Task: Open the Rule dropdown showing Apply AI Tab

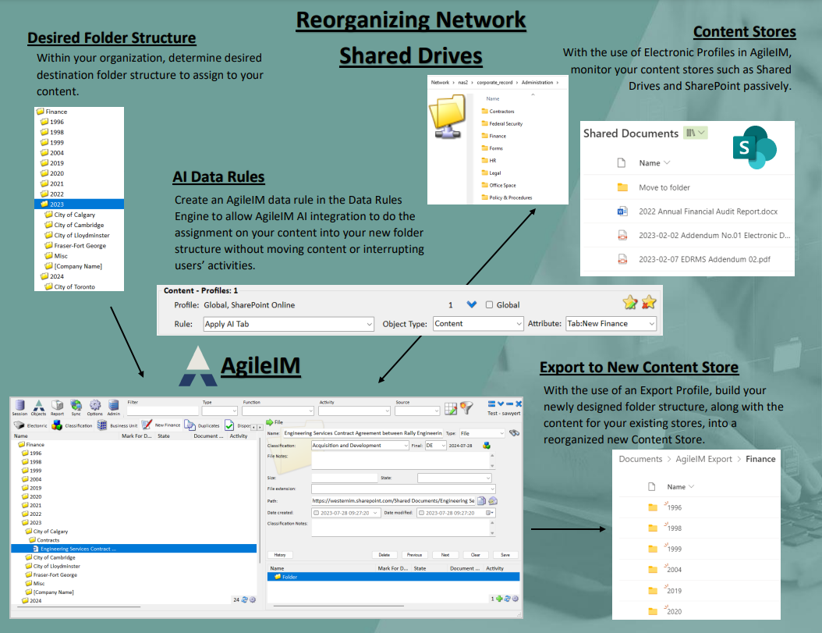Action: pyautogui.click(x=289, y=324)
